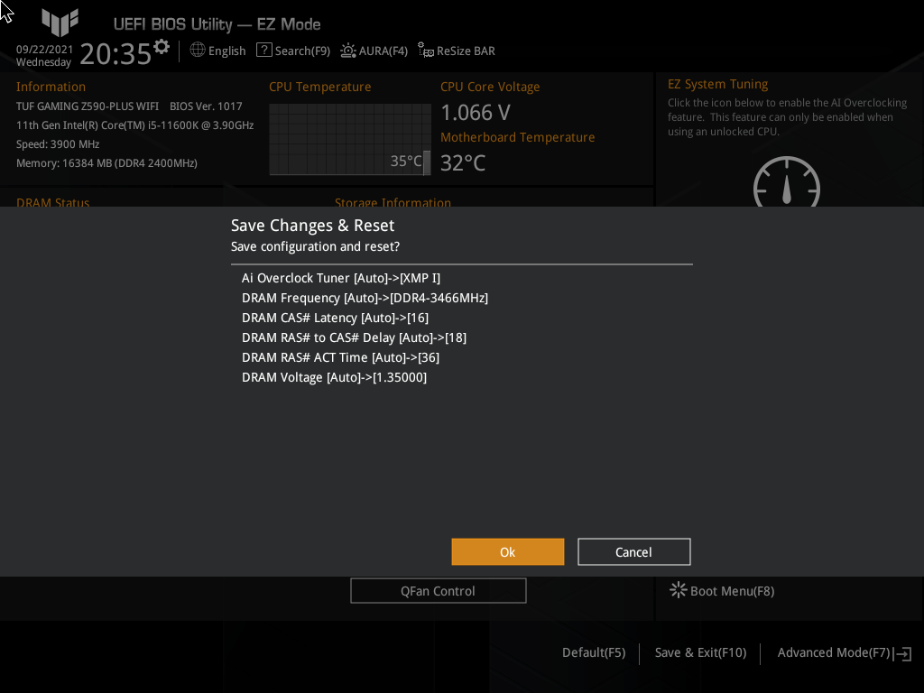Click the 35°C CPU temperature bar

click(427, 162)
